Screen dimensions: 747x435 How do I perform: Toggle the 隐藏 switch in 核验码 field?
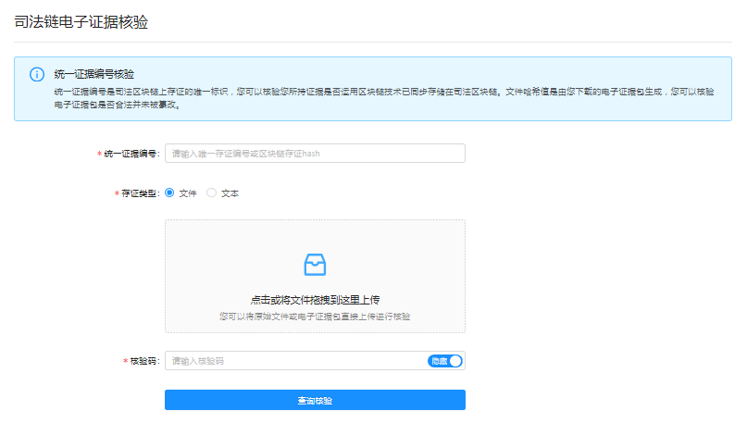[445, 361]
